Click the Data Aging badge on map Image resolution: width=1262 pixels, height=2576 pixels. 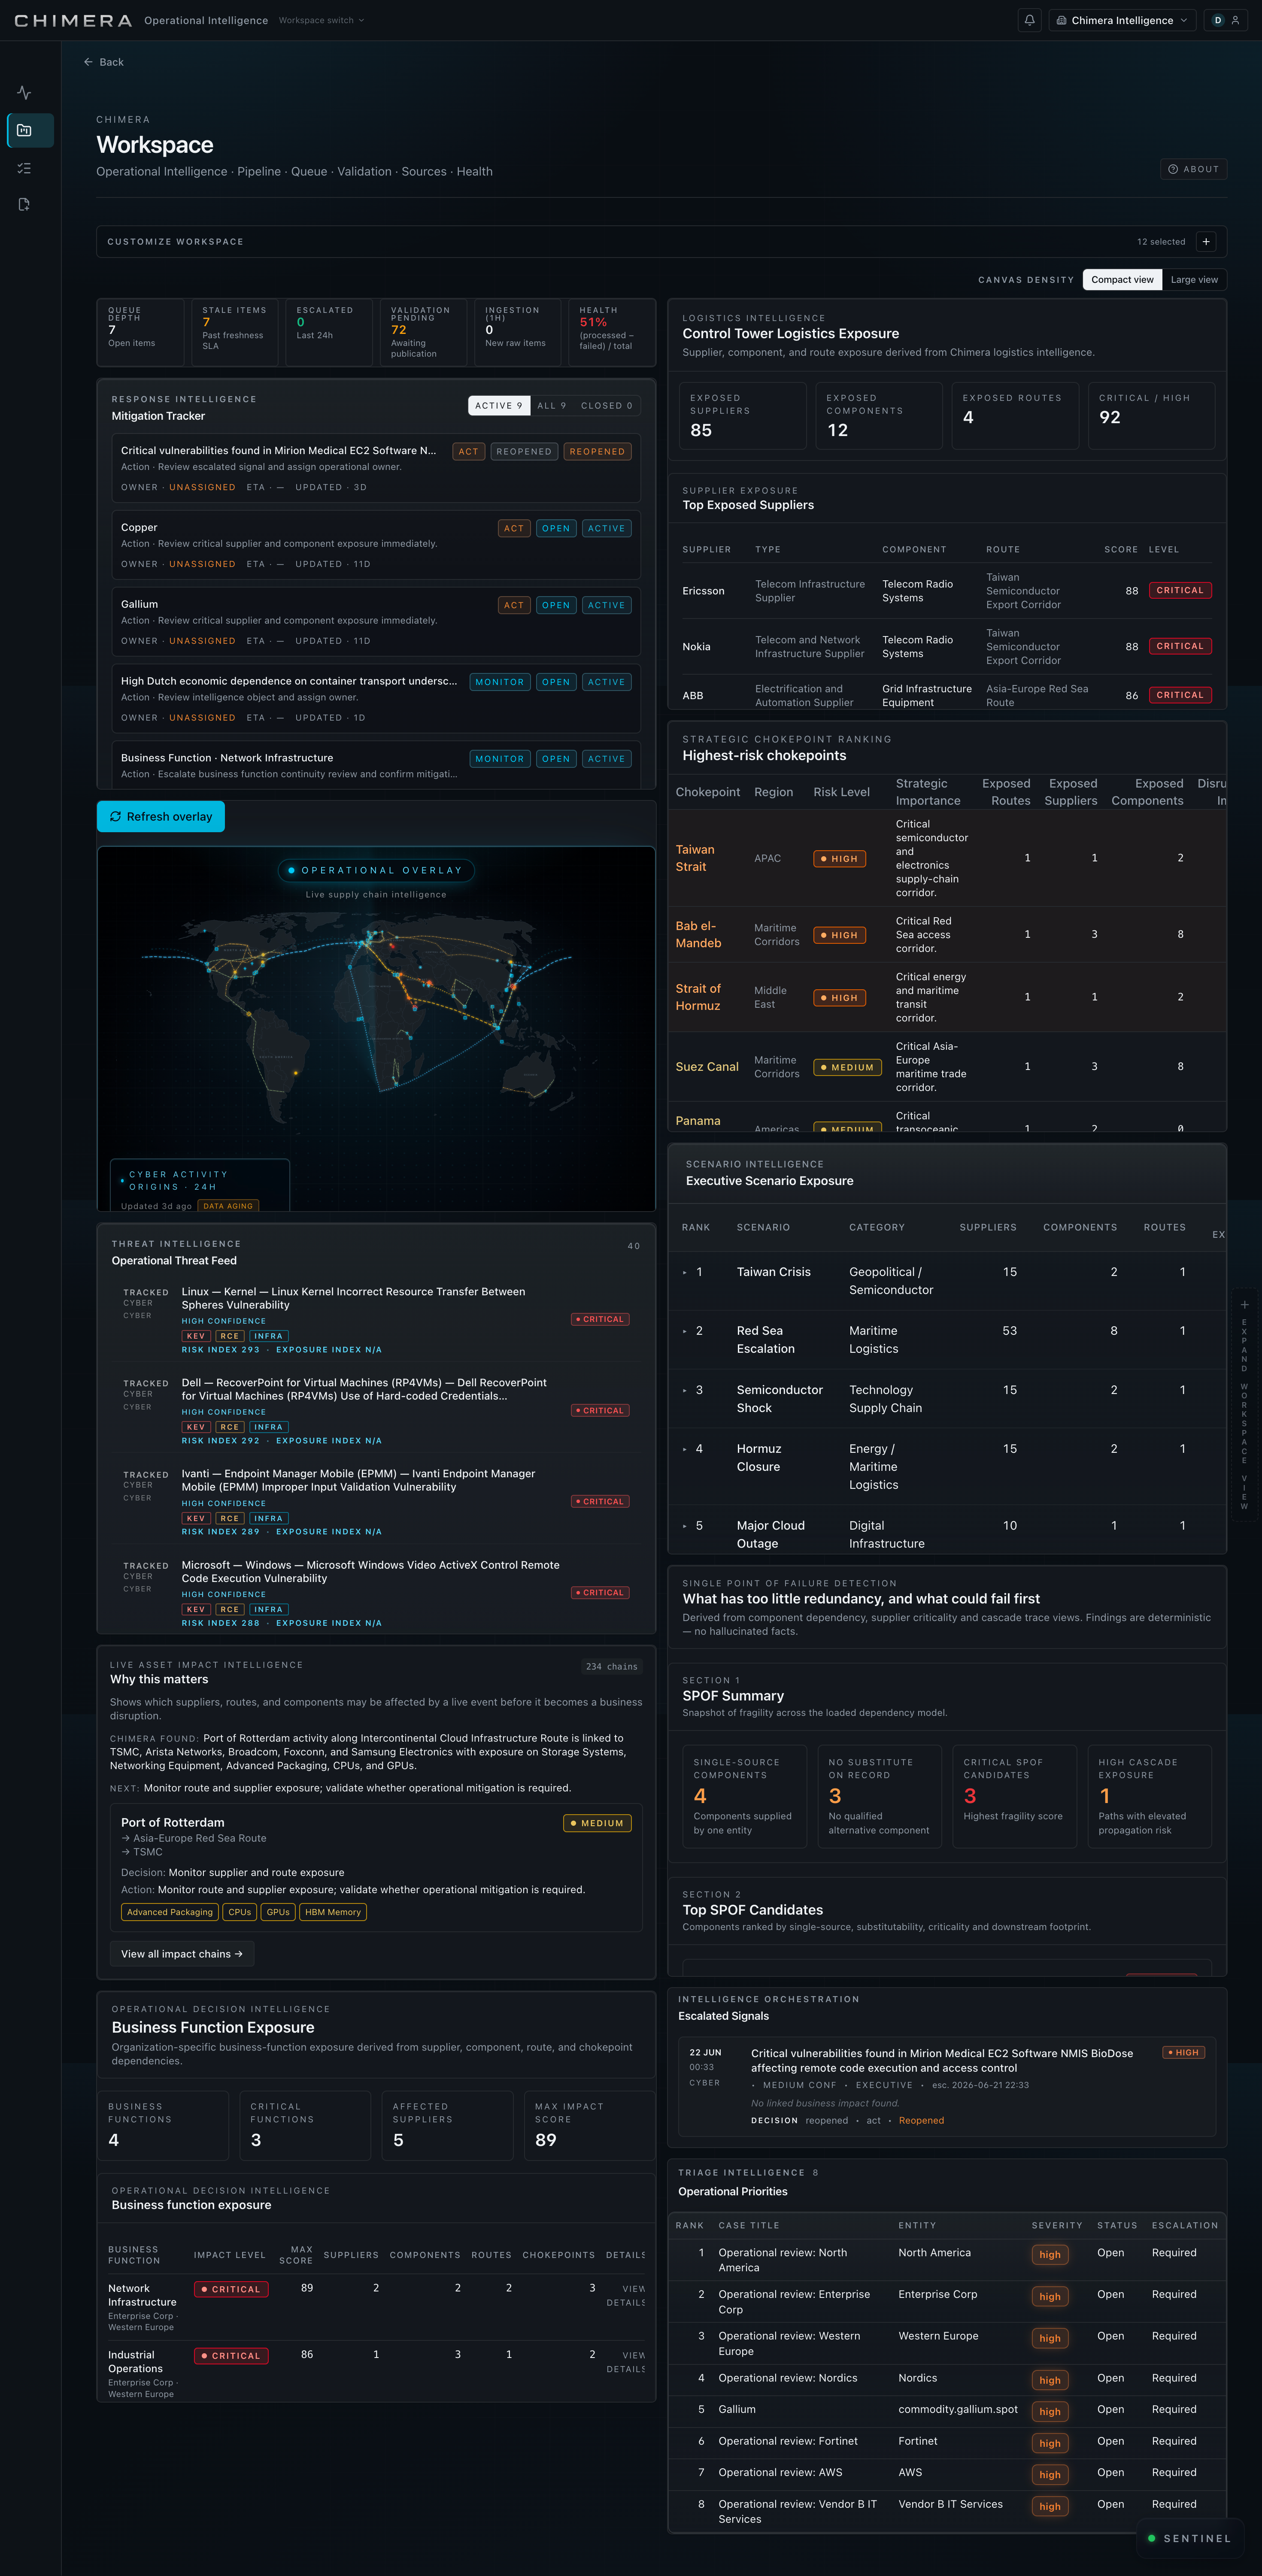coord(228,1206)
